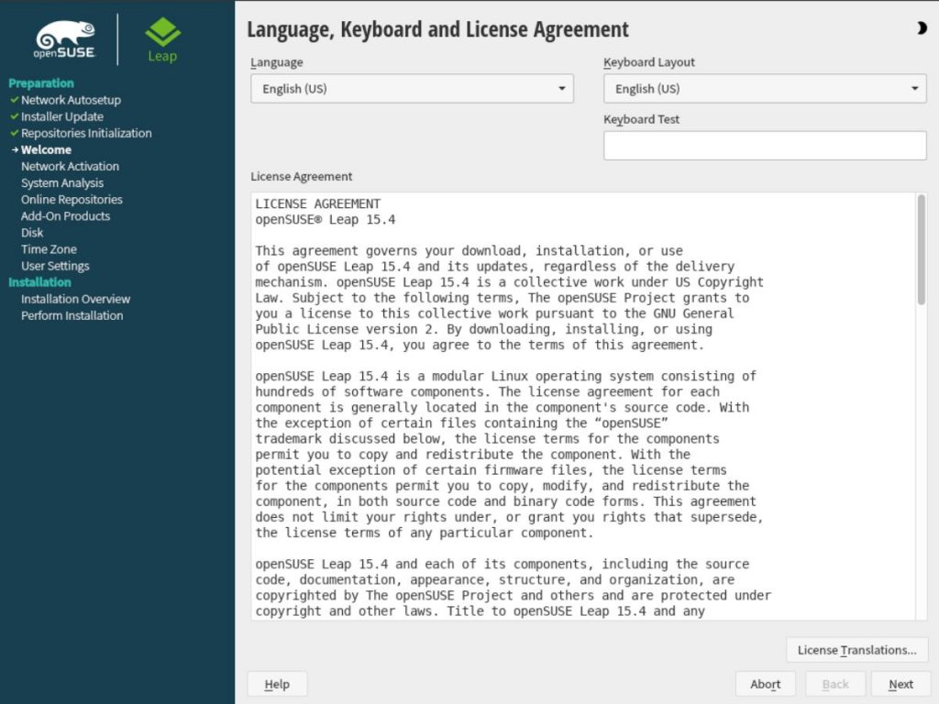
Task: Click the checkmark beside Network Autosetup
Action: pyautogui.click(x=14, y=100)
